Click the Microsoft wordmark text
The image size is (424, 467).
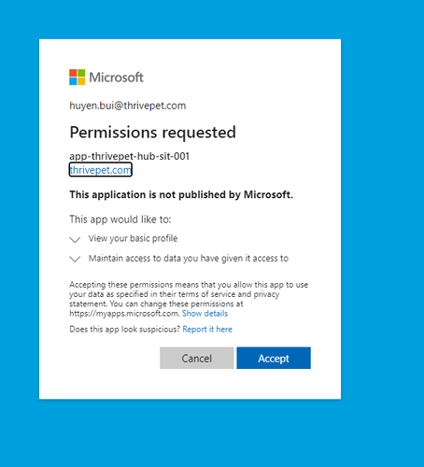tap(116, 78)
